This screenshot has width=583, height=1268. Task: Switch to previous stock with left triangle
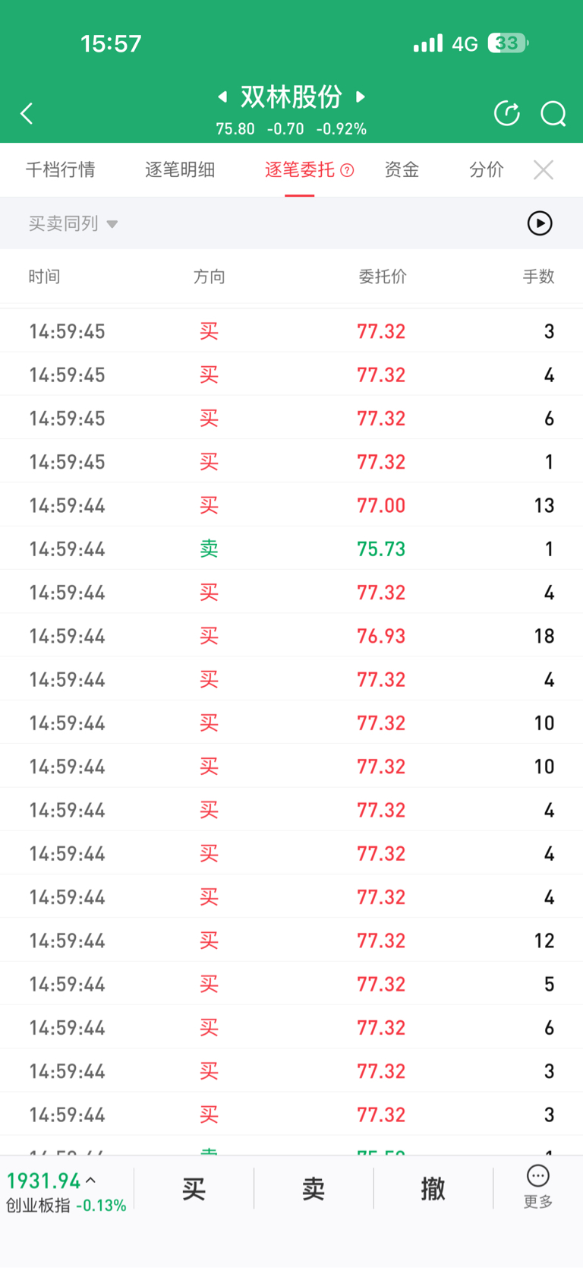[222, 96]
